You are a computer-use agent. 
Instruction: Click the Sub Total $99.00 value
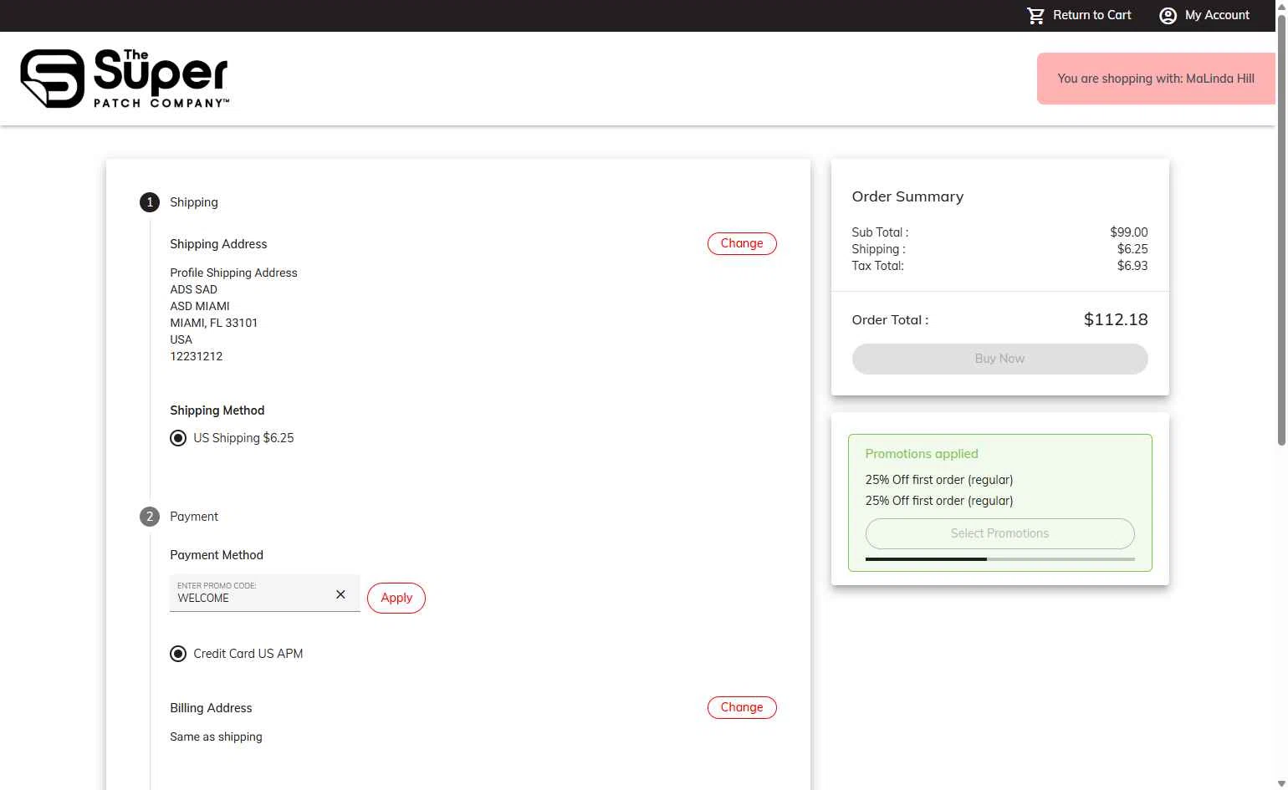click(1129, 232)
